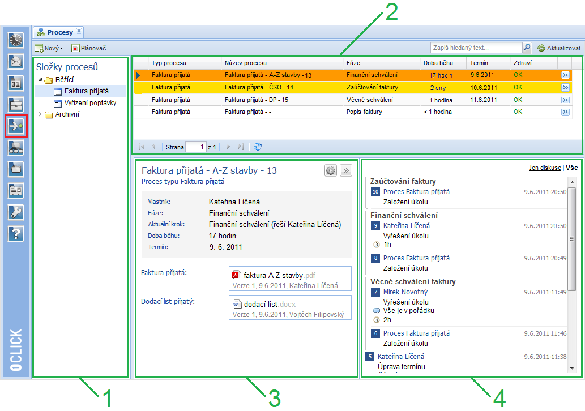Viewport: 585px width, 411px height.
Task: Open the mail envelope sidebar icon
Action: (x=15, y=61)
